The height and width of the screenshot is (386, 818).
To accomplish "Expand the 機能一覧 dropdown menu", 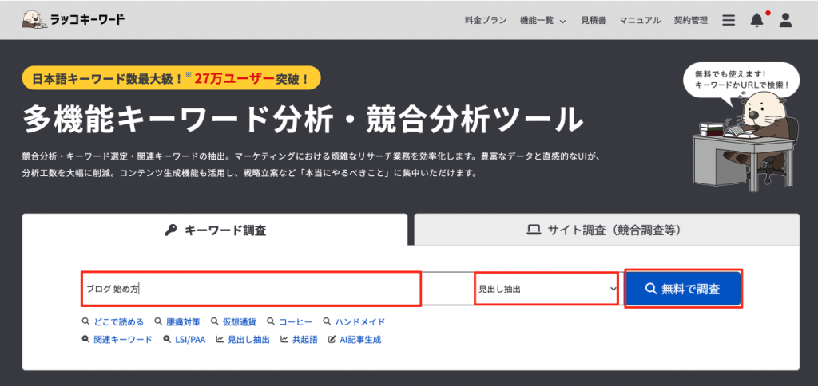I will pos(542,21).
